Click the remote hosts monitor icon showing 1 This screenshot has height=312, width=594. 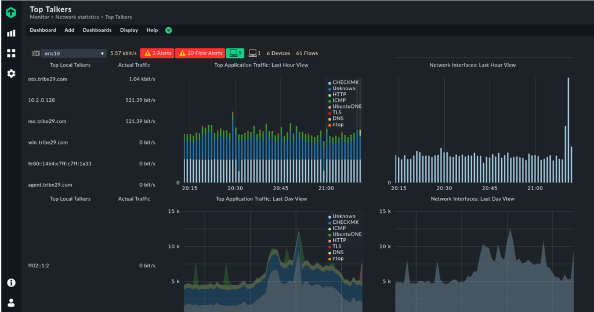coord(255,53)
